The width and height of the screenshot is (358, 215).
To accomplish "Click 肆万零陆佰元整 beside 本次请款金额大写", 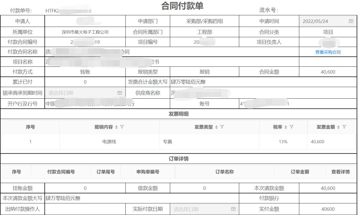I will [63, 198].
